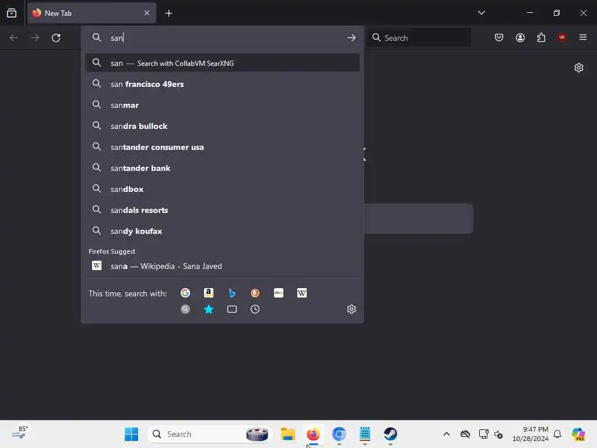Open the uBlock Origin extension icon
This screenshot has height=448, width=597.
coord(562,37)
